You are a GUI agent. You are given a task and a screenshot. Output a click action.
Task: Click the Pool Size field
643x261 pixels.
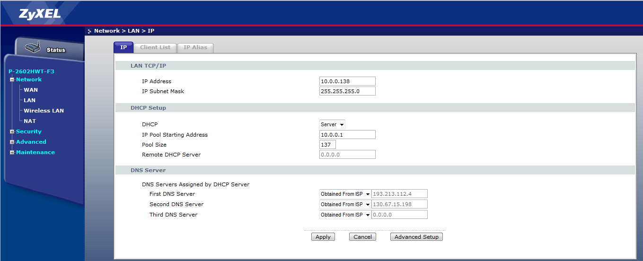327,145
